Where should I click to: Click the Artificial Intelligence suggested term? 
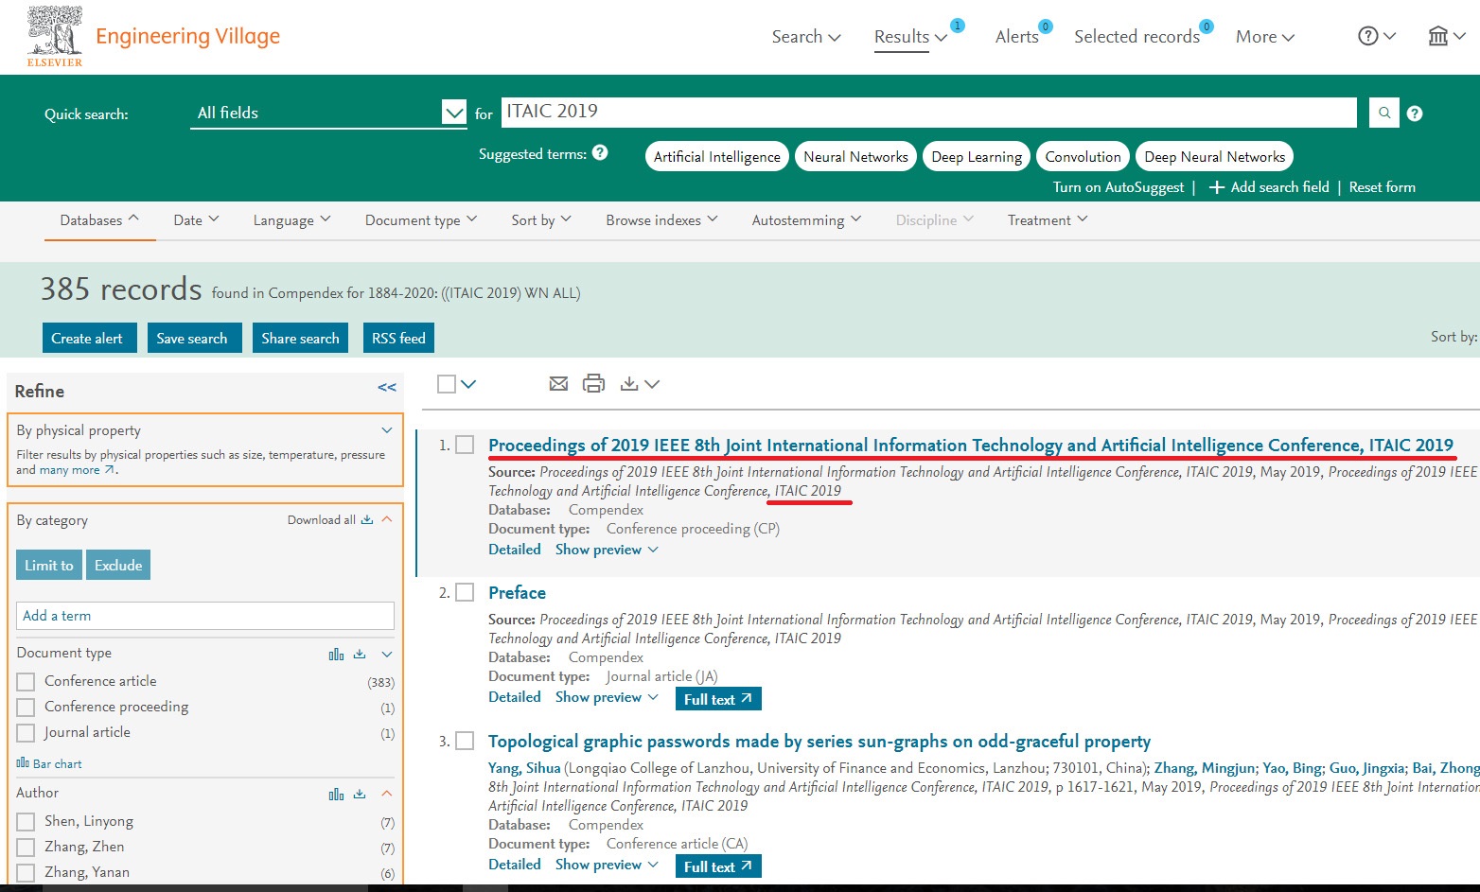tap(717, 156)
